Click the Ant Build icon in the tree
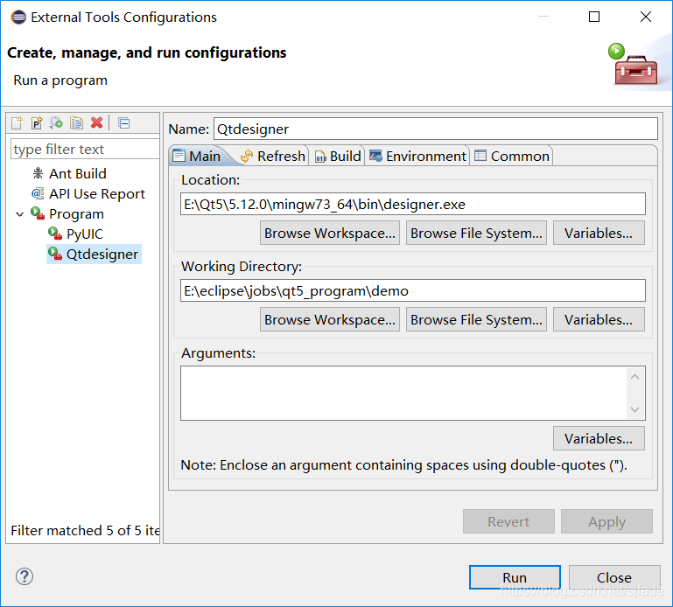 click(x=38, y=173)
